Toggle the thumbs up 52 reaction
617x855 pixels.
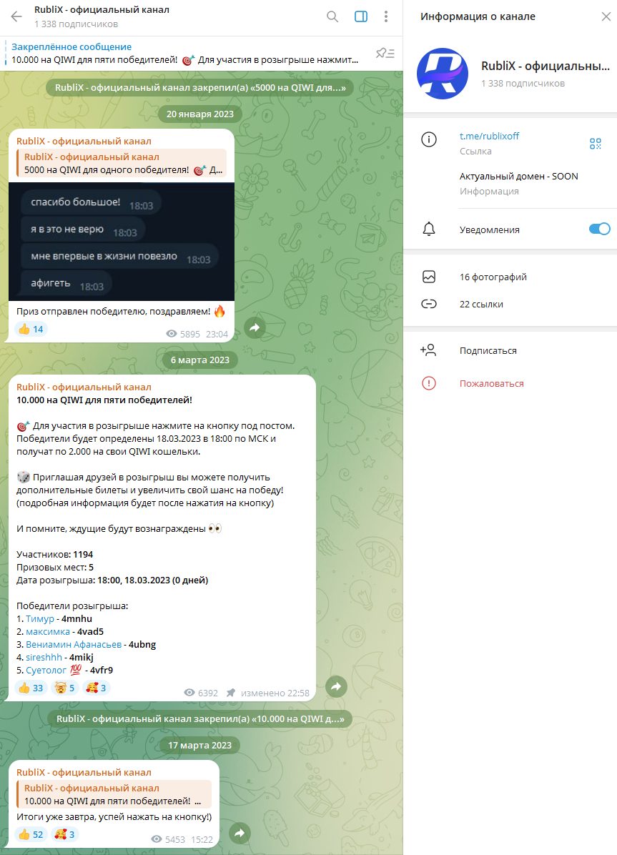pyautogui.click(x=31, y=834)
